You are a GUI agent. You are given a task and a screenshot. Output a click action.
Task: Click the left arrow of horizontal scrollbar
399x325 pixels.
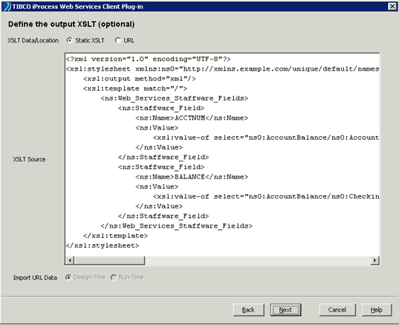(69, 260)
